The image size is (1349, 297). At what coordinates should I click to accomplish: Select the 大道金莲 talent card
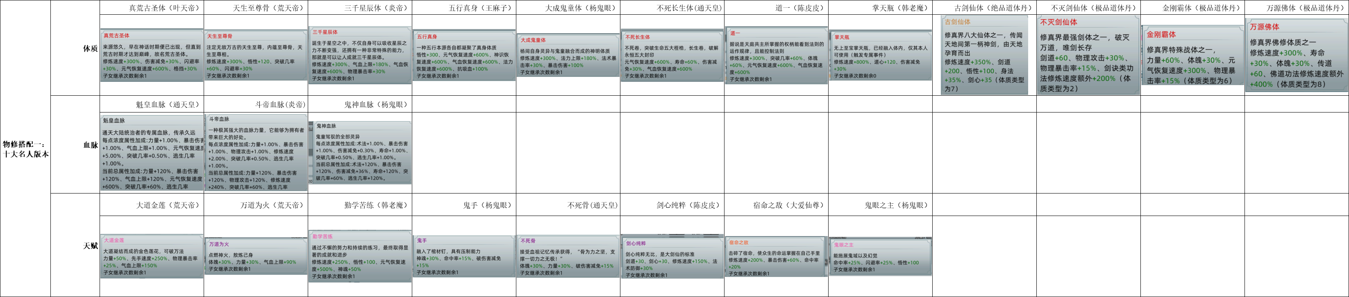(x=151, y=256)
